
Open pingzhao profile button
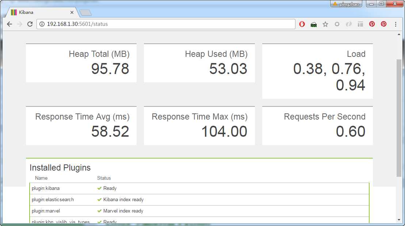pyautogui.click(x=346, y=4)
